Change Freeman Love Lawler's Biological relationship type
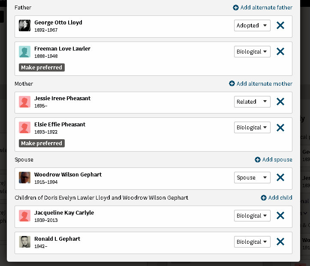 252,52
